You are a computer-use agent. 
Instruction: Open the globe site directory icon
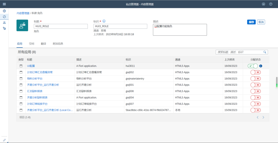point(4,11)
